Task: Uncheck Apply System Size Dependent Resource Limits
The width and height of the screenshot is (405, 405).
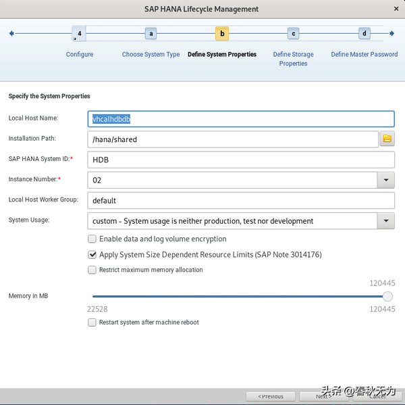Action: coord(92,255)
